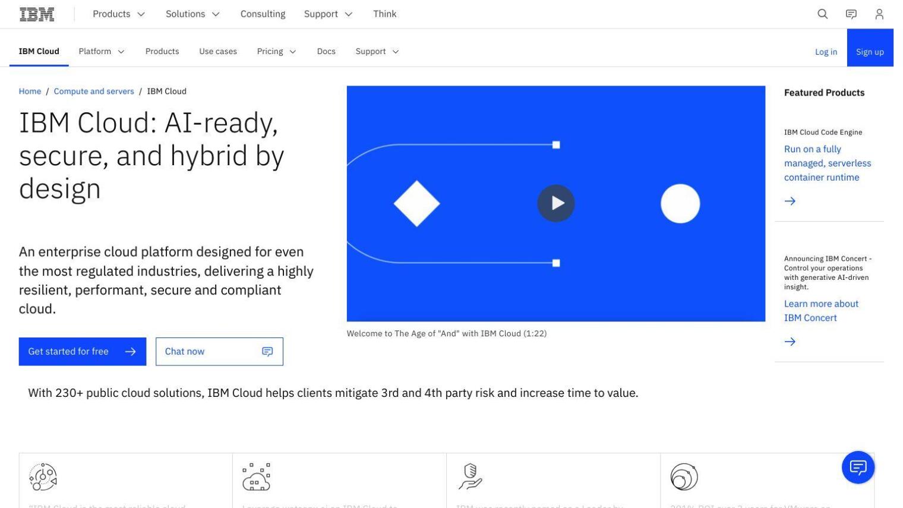
Task: Expand the IBM Cloud sub-nav Support dropdown
Action: pyautogui.click(x=377, y=52)
